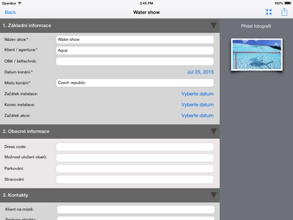Tap the collapse fullscreen arrows icon

(x=269, y=12)
